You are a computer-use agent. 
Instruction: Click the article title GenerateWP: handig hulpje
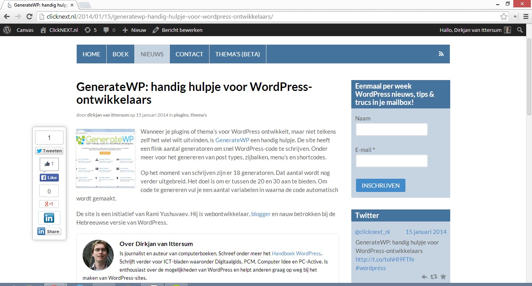coord(194,93)
